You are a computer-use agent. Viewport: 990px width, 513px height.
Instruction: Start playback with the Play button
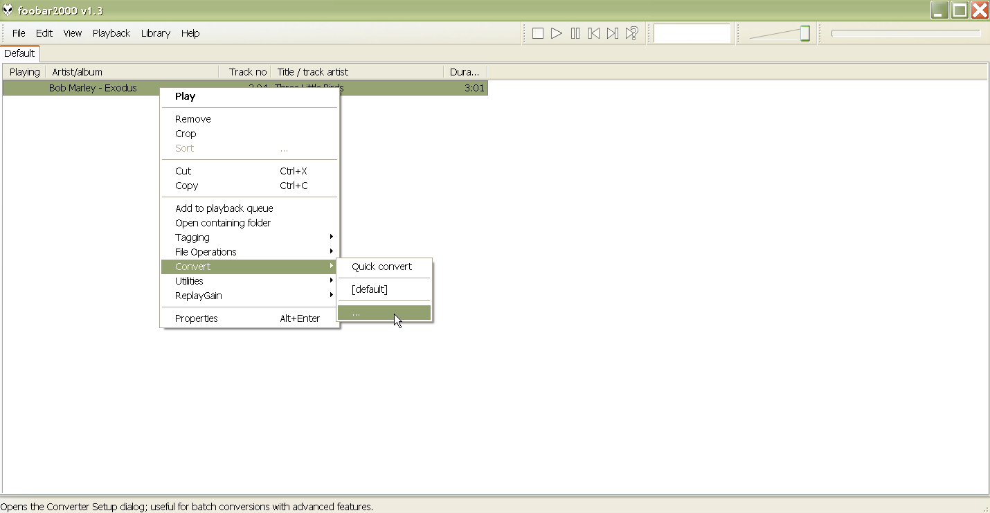click(x=557, y=33)
